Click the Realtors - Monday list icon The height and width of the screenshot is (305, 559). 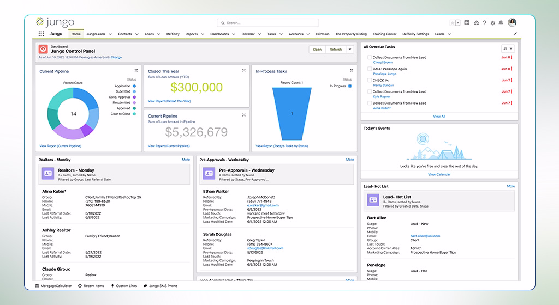tap(48, 174)
